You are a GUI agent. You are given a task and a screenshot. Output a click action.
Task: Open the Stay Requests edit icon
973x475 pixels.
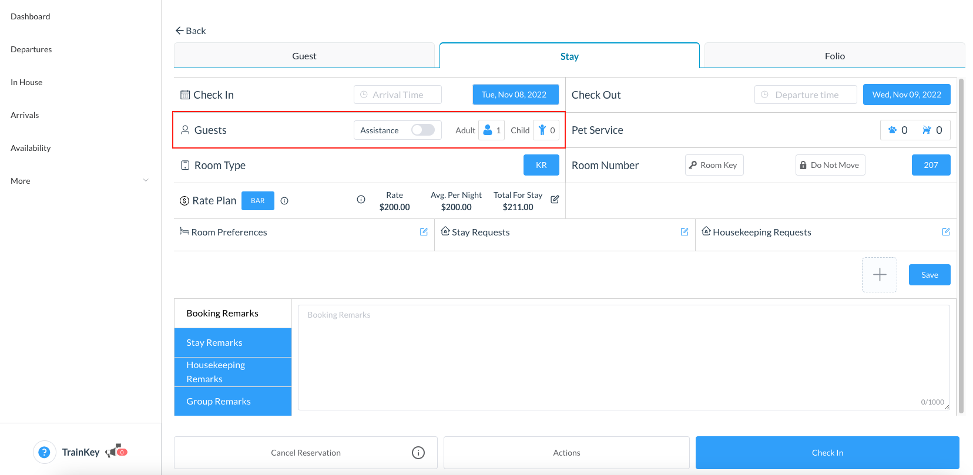point(685,232)
